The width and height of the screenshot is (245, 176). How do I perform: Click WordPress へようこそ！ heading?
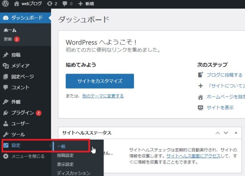point(101,42)
